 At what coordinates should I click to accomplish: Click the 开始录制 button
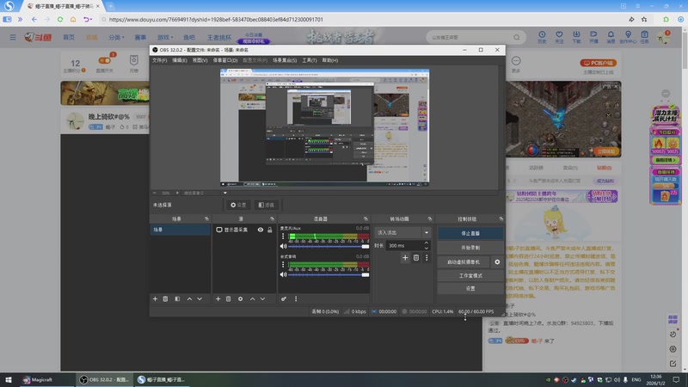click(x=470, y=247)
